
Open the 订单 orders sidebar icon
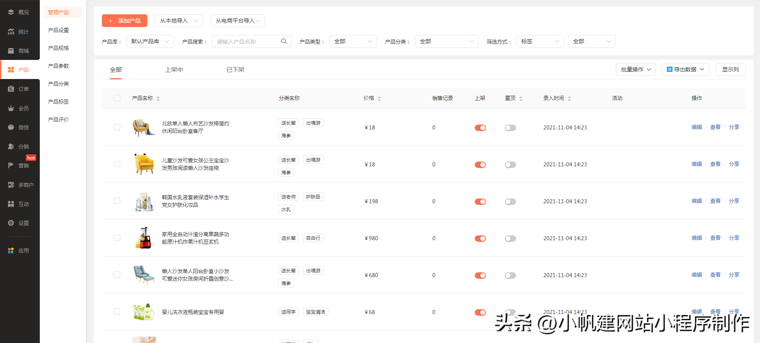coord(11,89)
